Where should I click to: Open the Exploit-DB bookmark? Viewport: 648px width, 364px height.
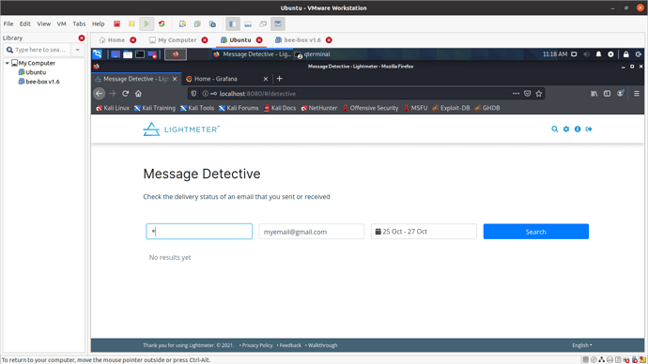tap(451, 108)
